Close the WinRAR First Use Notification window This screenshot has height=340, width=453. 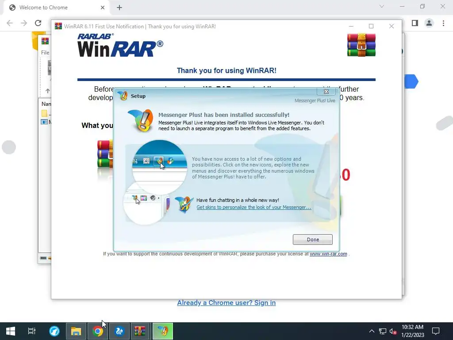(x=392, y=26)
